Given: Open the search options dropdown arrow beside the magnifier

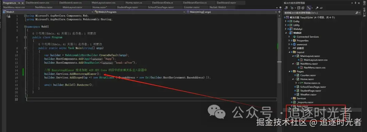Looking at the screenshot, I should point(360,13).
